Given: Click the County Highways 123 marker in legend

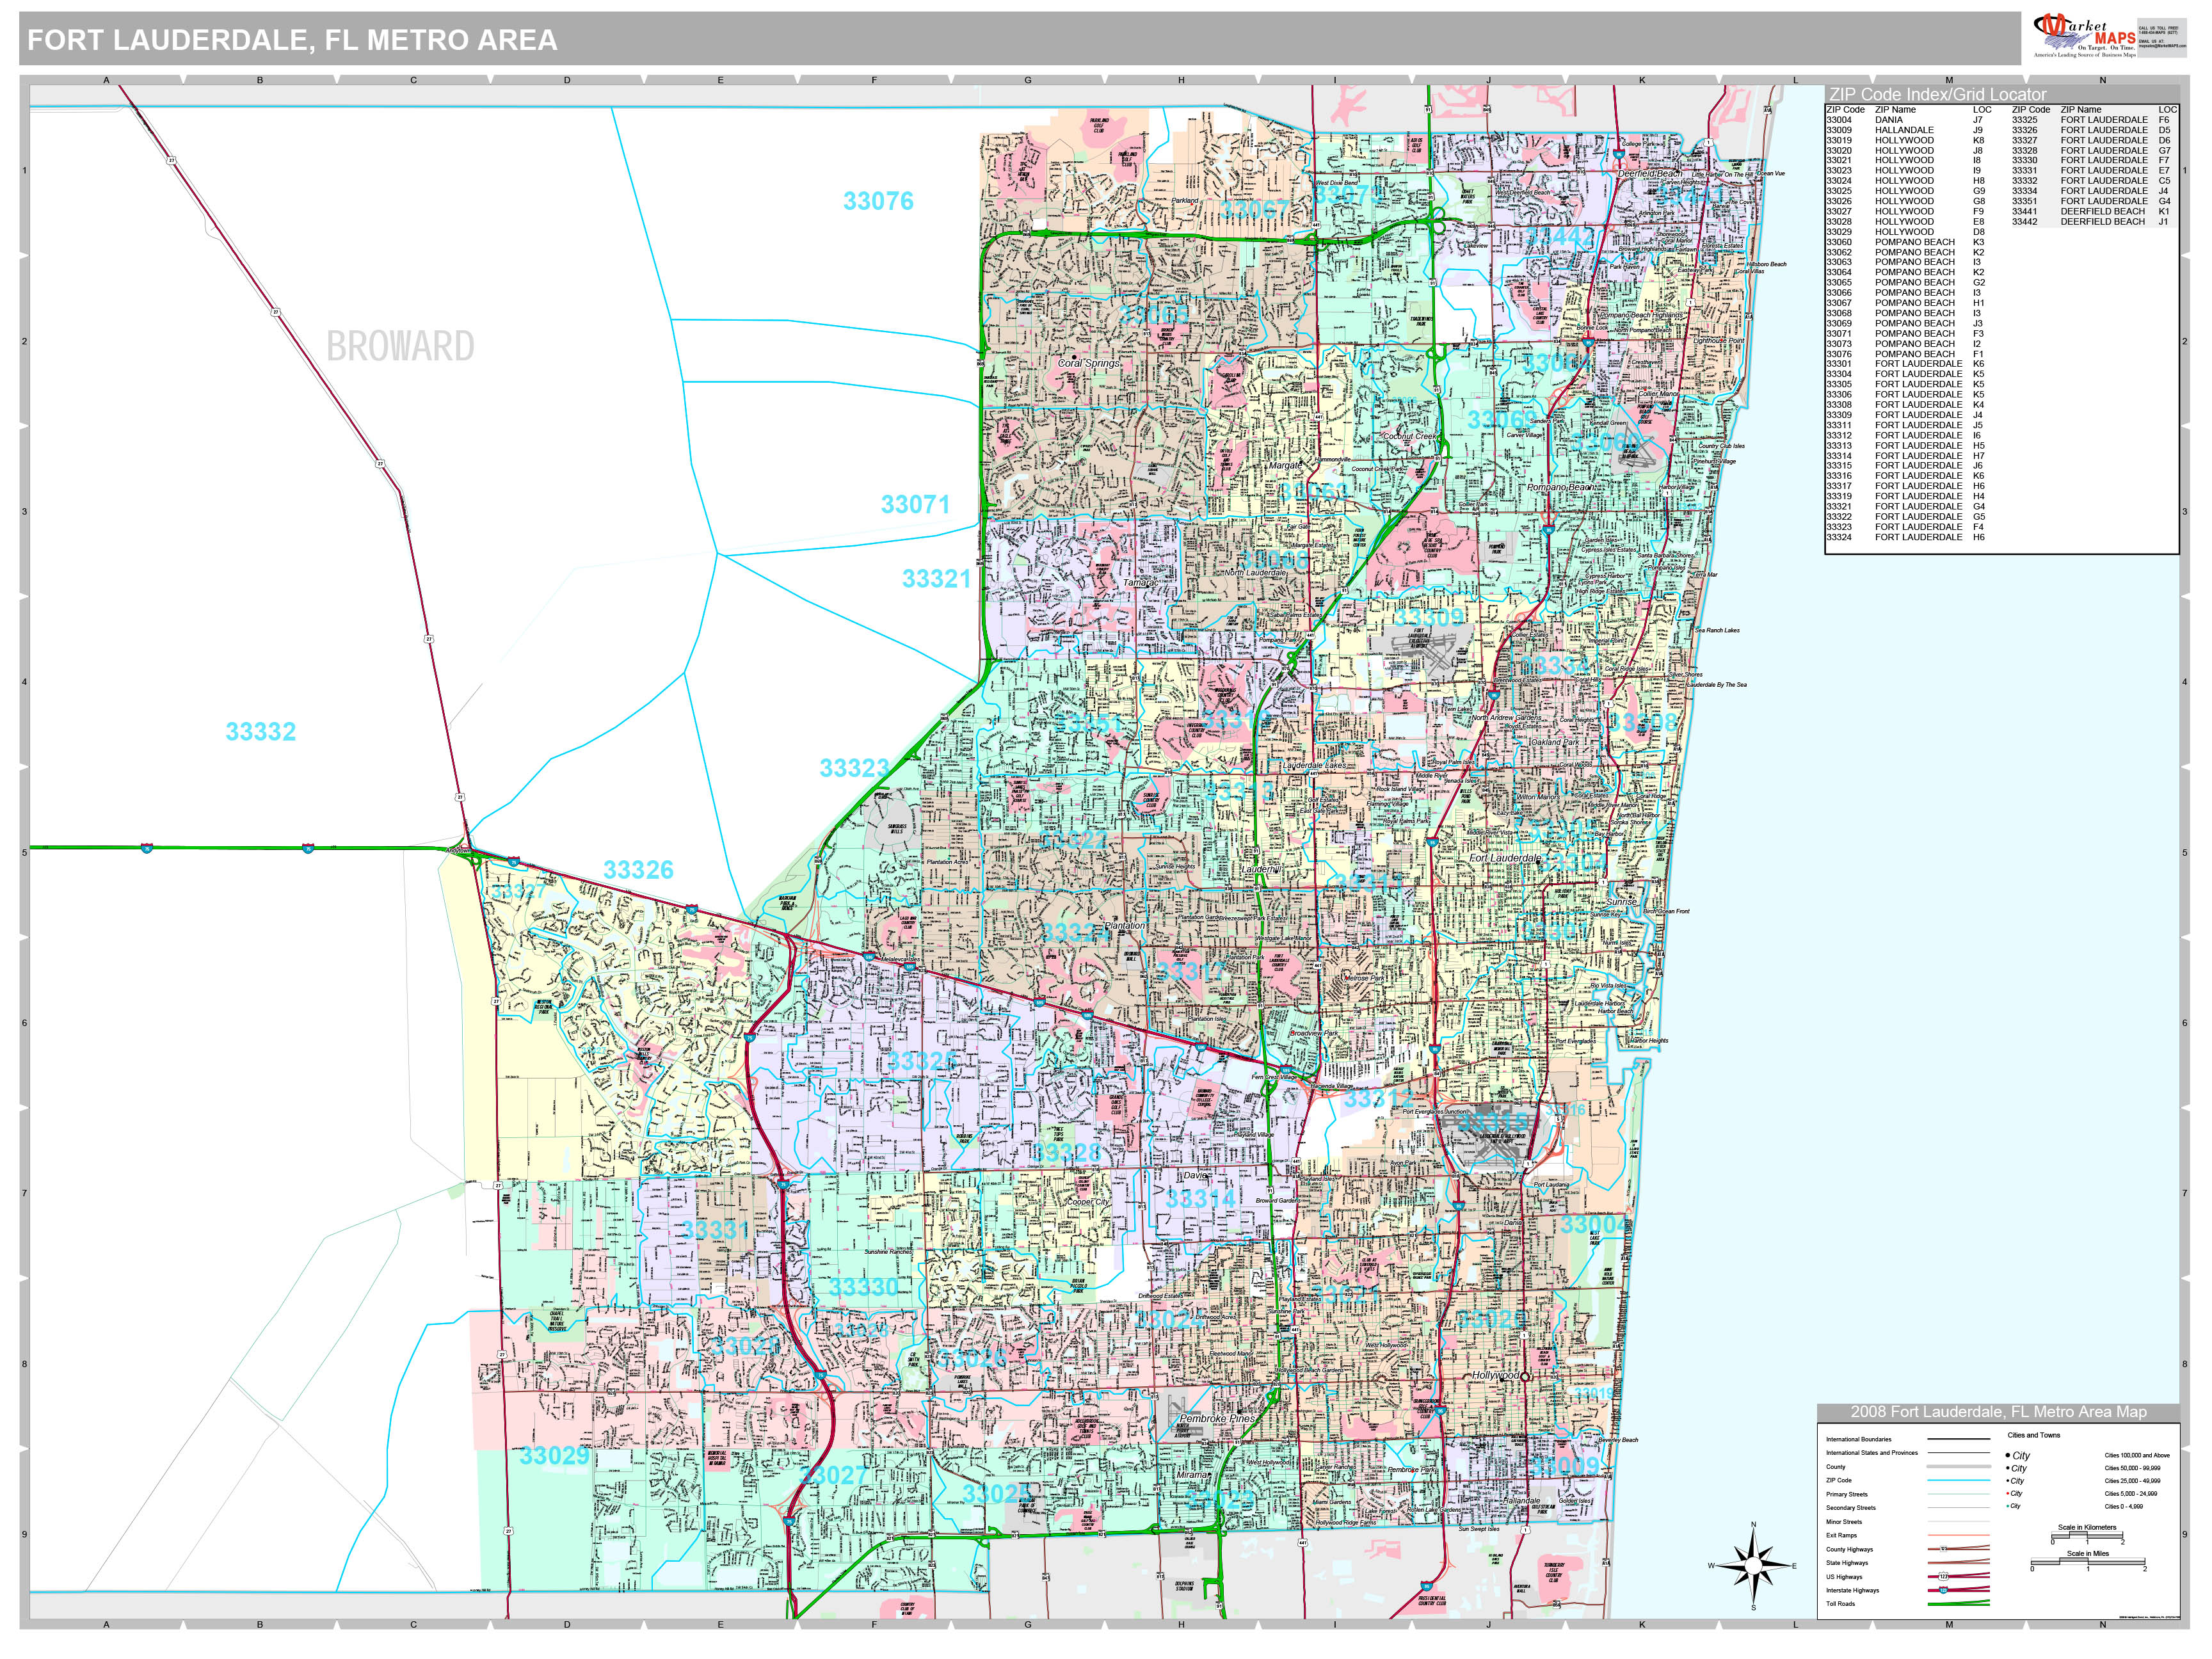Looking at the screenshot, I should click(x=1944, y=1549).
